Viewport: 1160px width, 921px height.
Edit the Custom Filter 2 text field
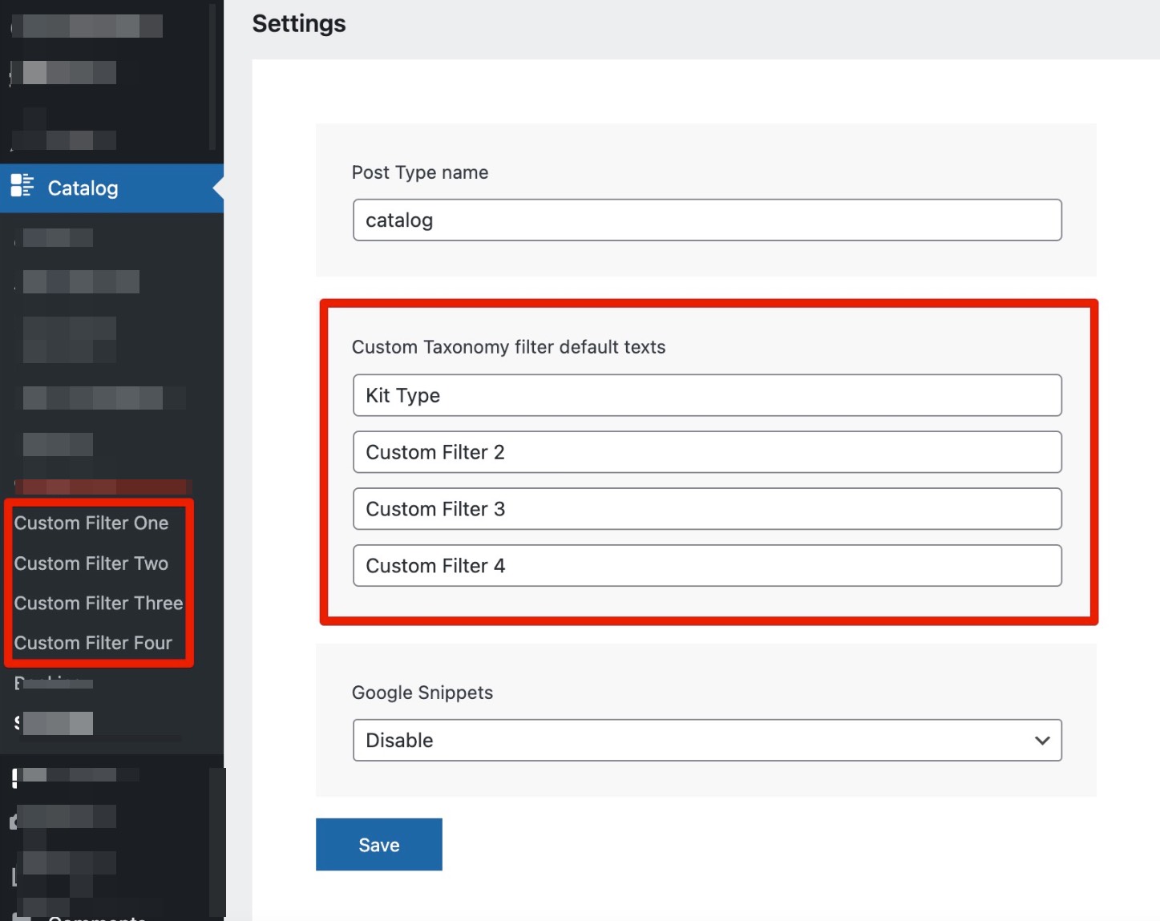pyautogui.click(x=707, y=452)
